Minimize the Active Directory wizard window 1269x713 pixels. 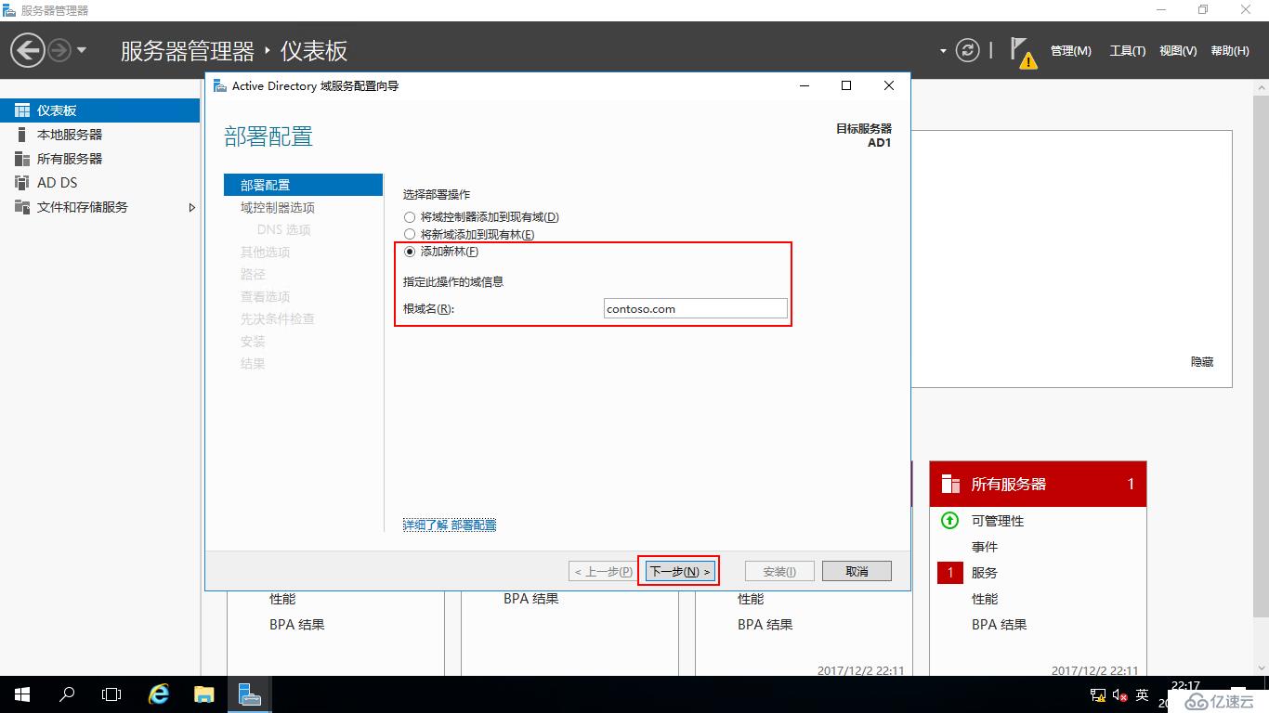(805, 85)
